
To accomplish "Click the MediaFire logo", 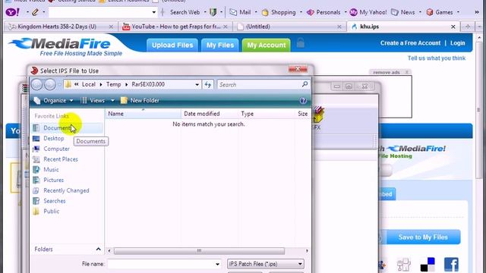I will tap(65, 47).
